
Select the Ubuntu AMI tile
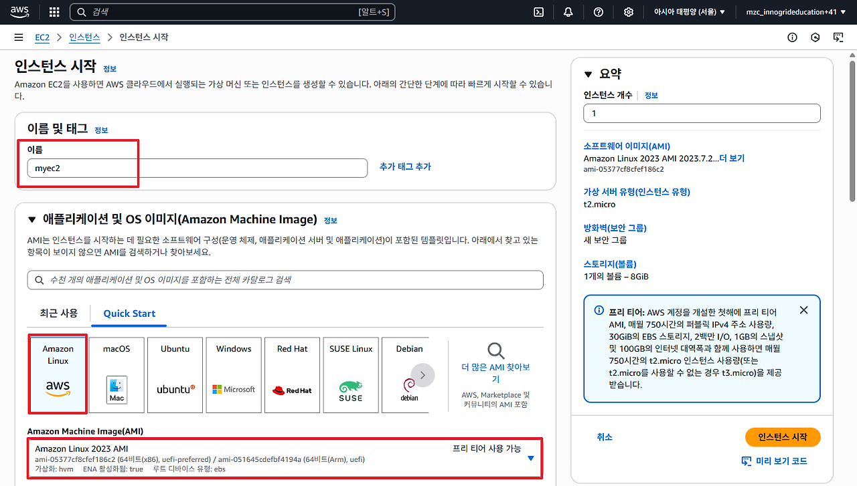[x=175, y=375]
